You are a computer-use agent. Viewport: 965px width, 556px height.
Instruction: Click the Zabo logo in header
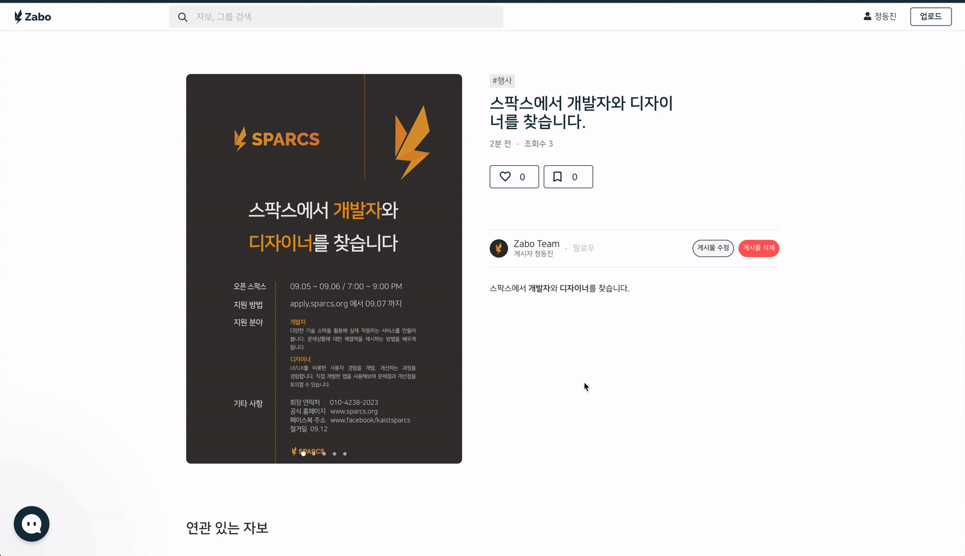tap(32, 17)
